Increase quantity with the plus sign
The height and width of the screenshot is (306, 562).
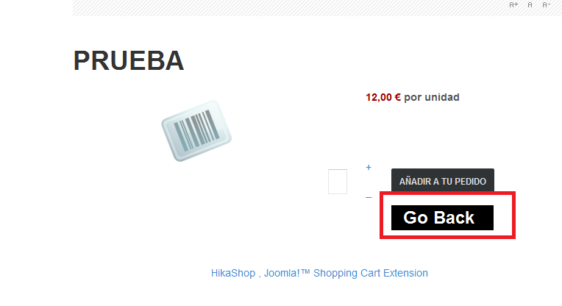click(x=369, y=168)
